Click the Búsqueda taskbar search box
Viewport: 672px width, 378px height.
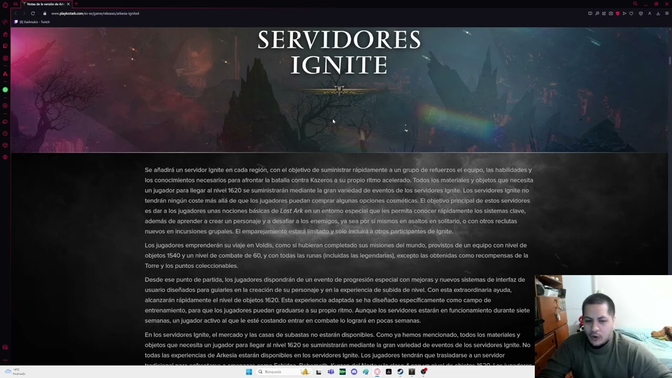(x=283, y=372)
